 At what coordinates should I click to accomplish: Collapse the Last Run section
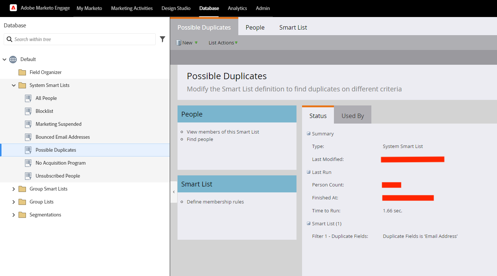pyautogui.click(x=309, y=172)
